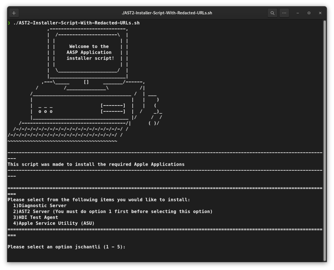Click the 'Welcome to the' banner line
This screenshot has width=334, height=270.
click(89, 46)
